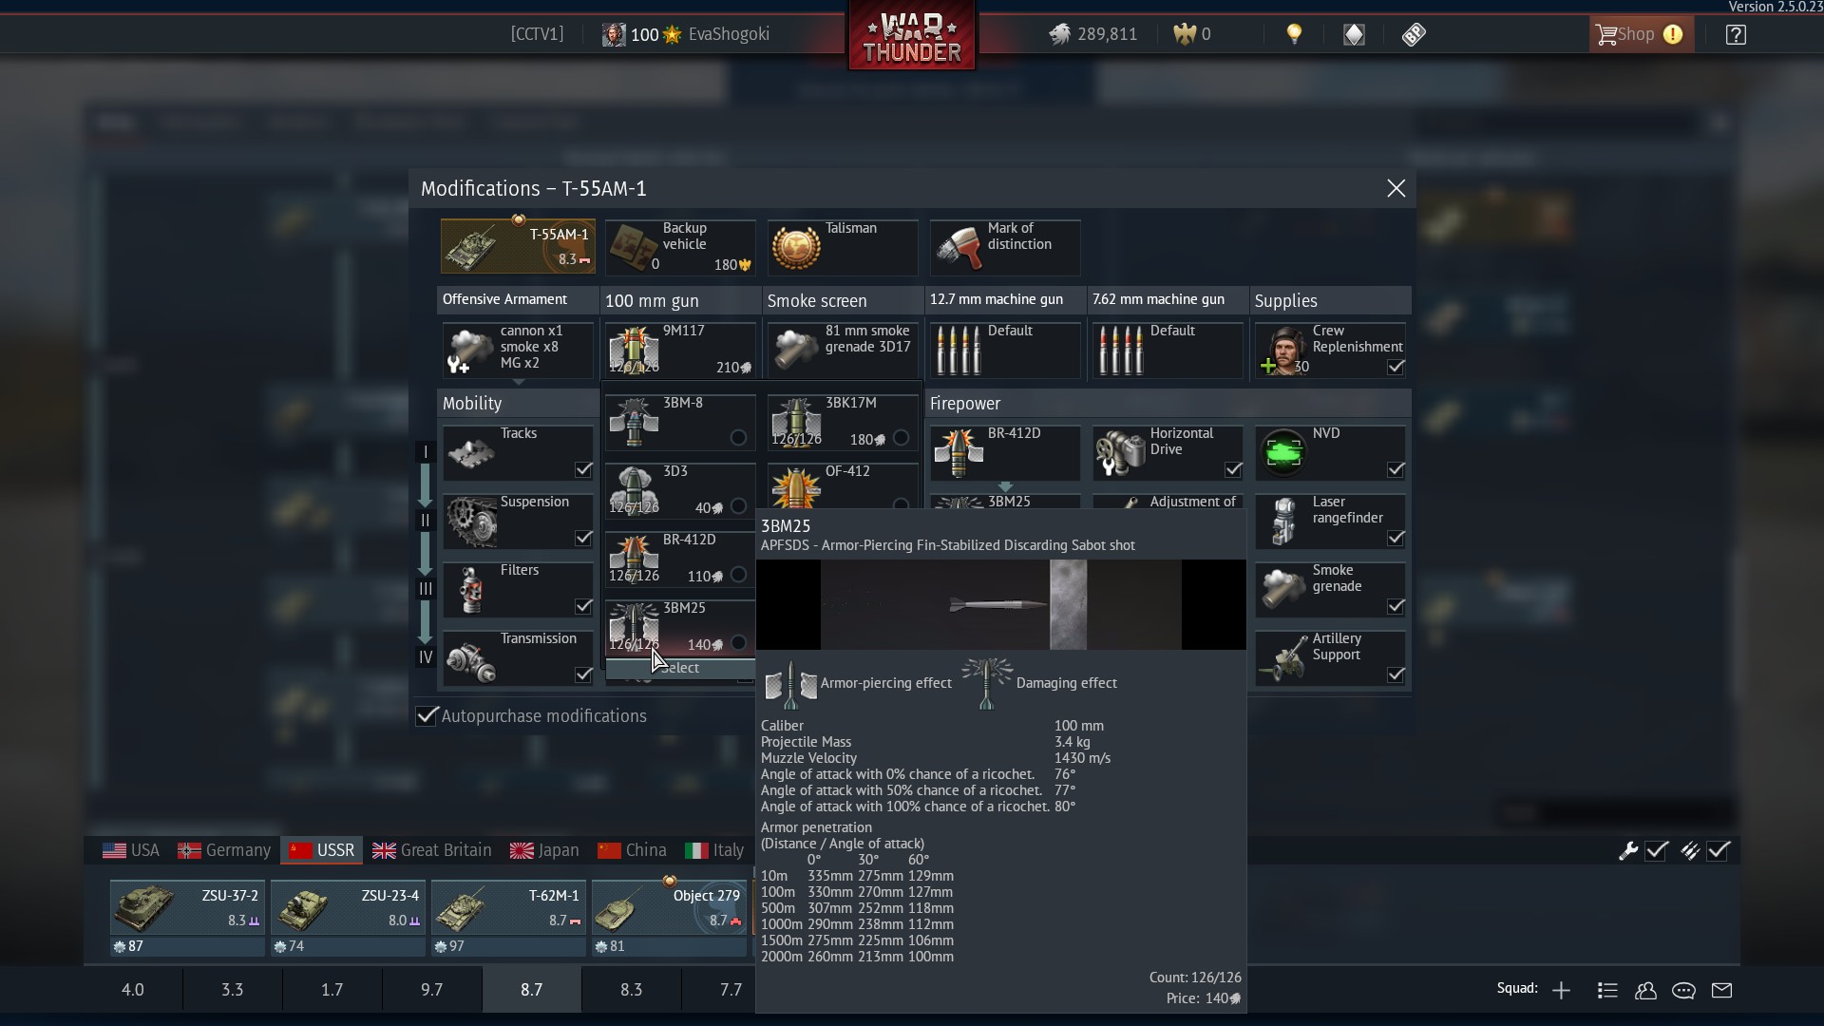Click the Laser rangefinder icon

pos(1283,522)
